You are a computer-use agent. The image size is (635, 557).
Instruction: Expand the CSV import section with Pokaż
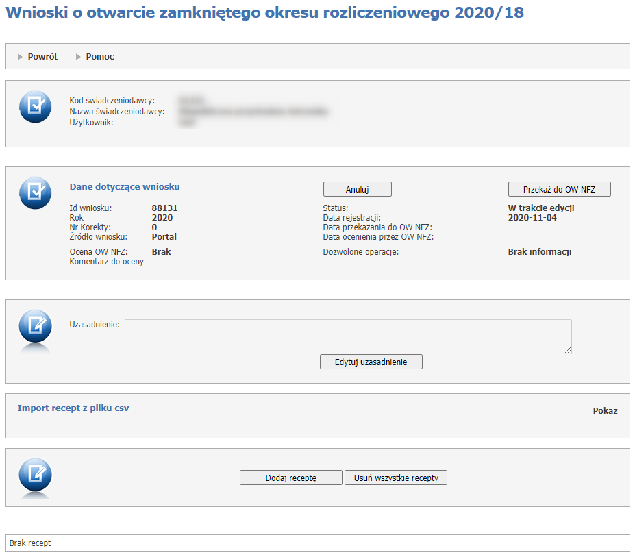[x=605, y=411]
